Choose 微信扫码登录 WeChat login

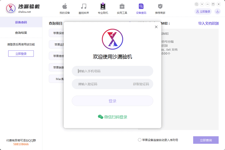112,117
